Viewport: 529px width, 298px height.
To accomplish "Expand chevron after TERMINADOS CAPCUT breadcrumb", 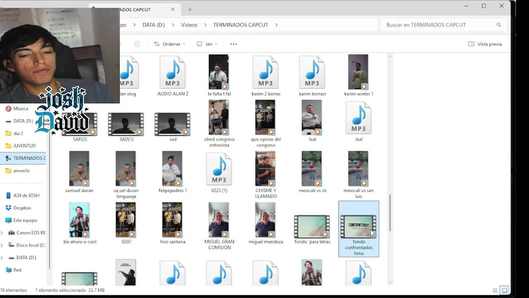I will (276, 25).
